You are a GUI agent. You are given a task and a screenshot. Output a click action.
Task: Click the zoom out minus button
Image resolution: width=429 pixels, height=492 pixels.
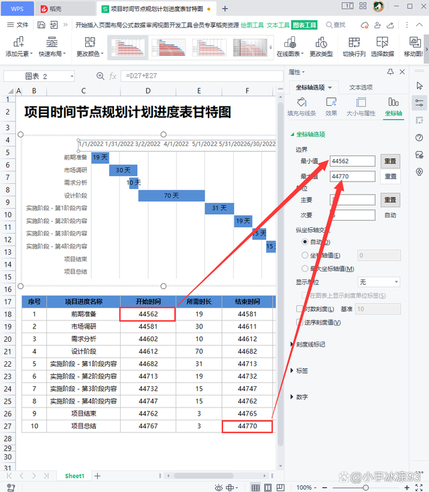324,487
